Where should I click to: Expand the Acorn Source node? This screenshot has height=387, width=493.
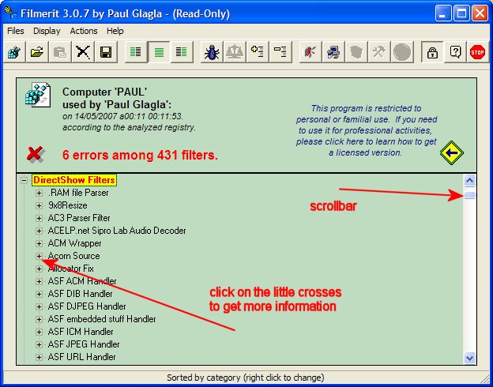tap(39, 256)
